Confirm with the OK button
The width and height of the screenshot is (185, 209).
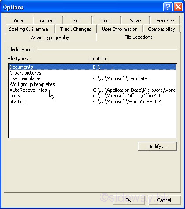coord(129,200)
